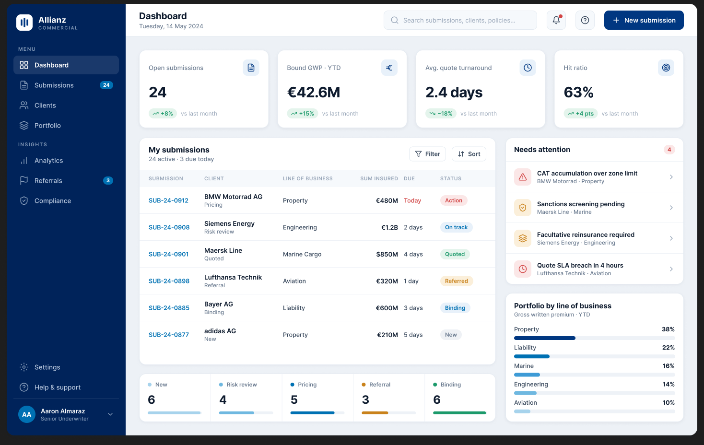Click the Marine 16% progress bar
Screen dimensions: 704x445
point(594,375)
